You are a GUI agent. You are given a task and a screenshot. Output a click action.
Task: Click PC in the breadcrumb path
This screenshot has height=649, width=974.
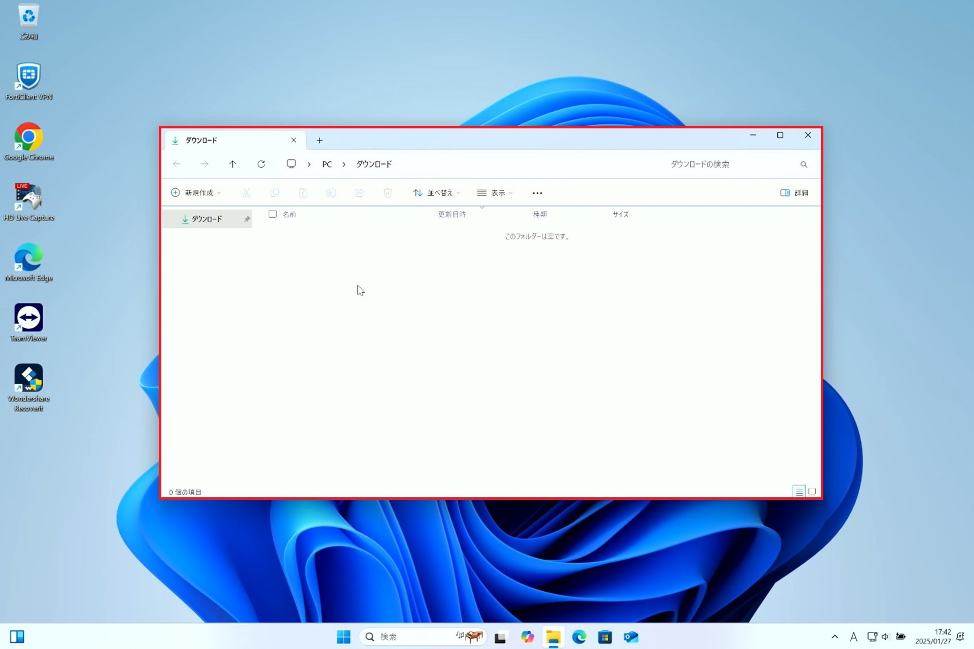click(327, 164)
